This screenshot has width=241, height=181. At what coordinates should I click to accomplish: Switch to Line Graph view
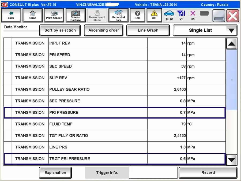(148, 30)
